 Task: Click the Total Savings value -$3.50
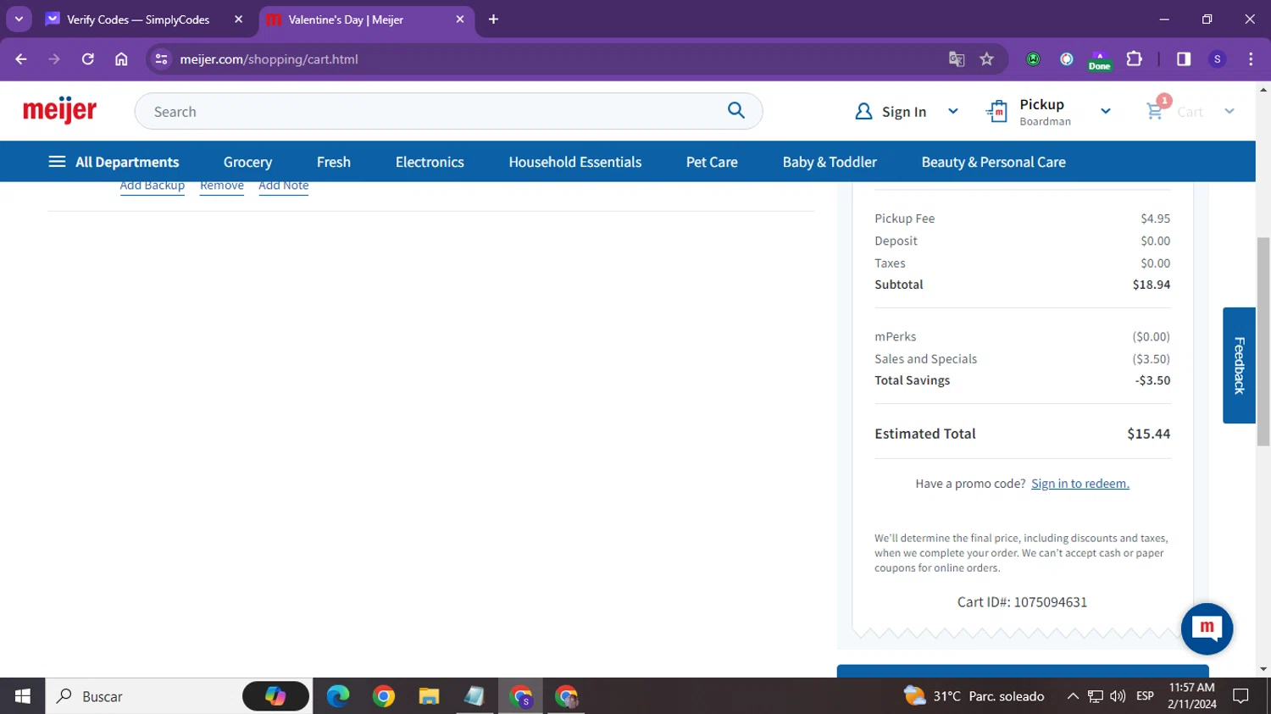(x=1152, y=380)
